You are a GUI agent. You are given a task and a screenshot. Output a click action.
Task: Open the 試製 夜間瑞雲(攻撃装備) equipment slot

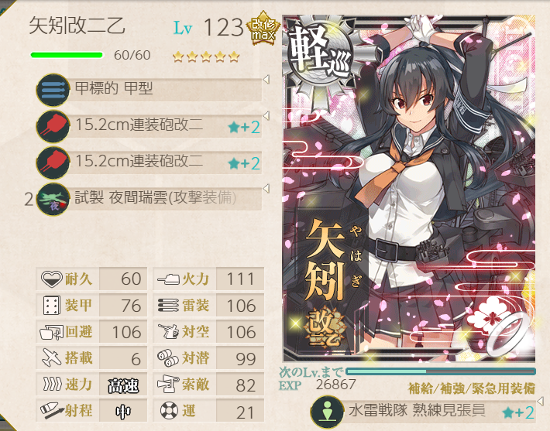[x=149, y=199]
